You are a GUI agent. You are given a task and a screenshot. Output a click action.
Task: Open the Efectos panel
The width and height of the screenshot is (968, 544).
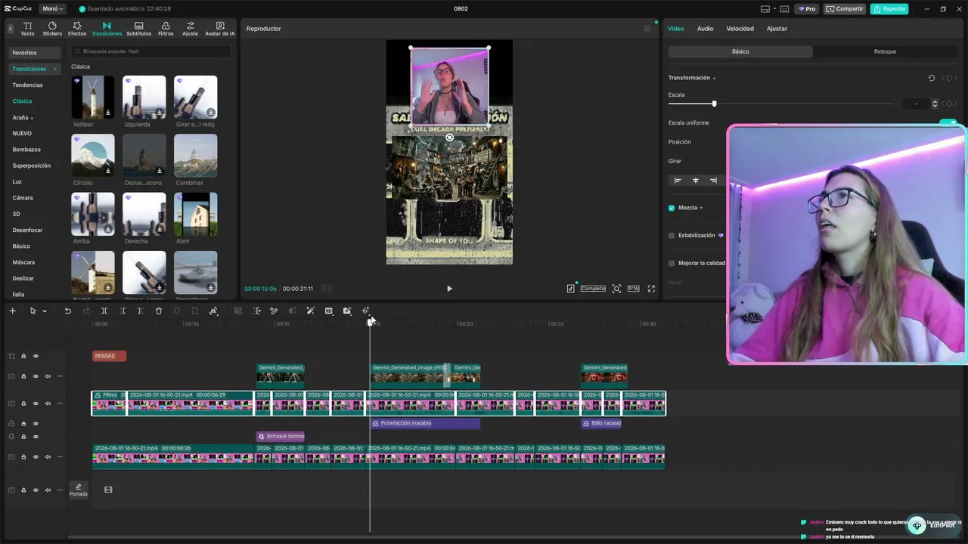[77, 29]
